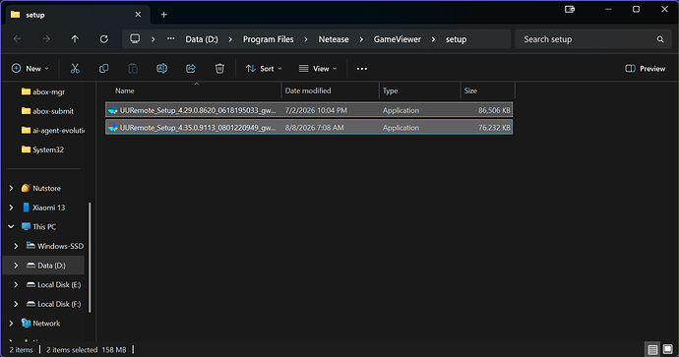
Task: Close the setup tab
Action: coord(138,15)
